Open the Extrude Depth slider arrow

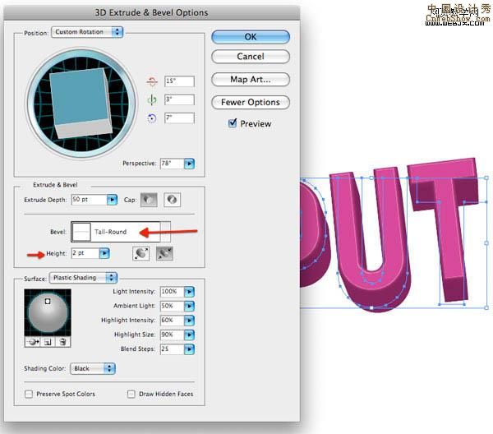(x=112, y=200)
